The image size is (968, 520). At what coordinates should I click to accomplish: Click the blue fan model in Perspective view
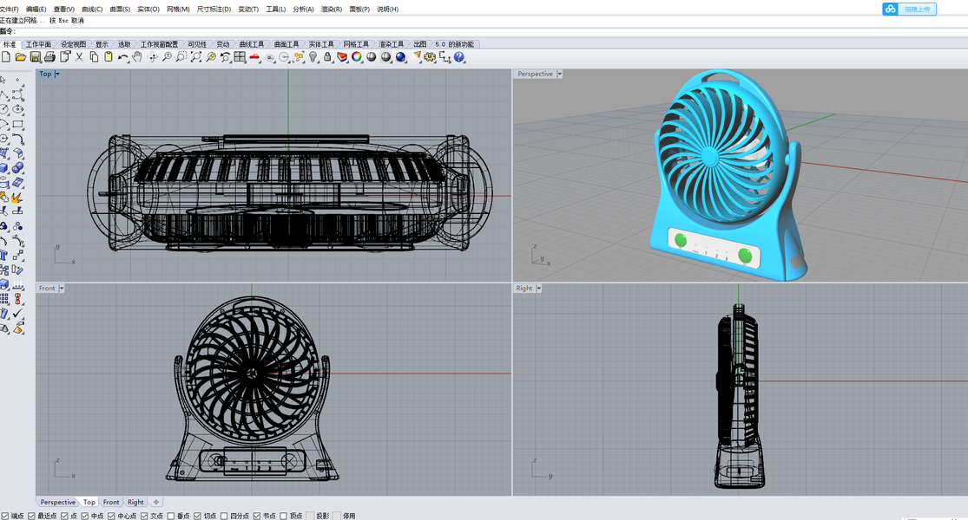(x=728, y=176)
